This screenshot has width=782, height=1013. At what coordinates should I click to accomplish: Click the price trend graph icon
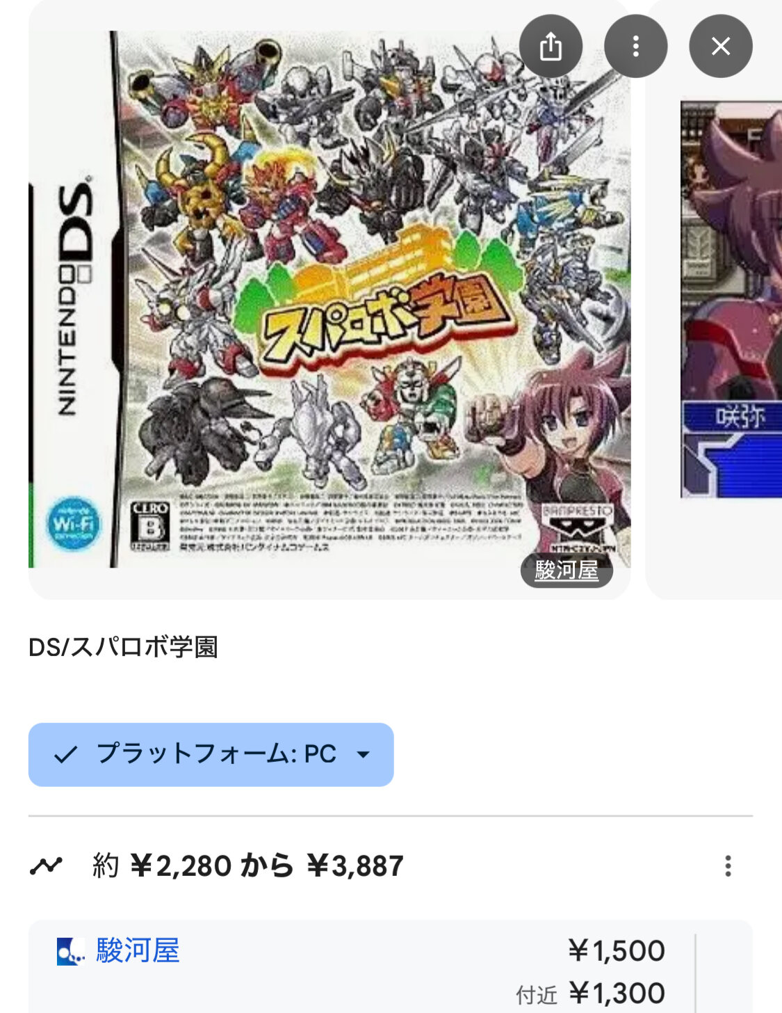46,866
